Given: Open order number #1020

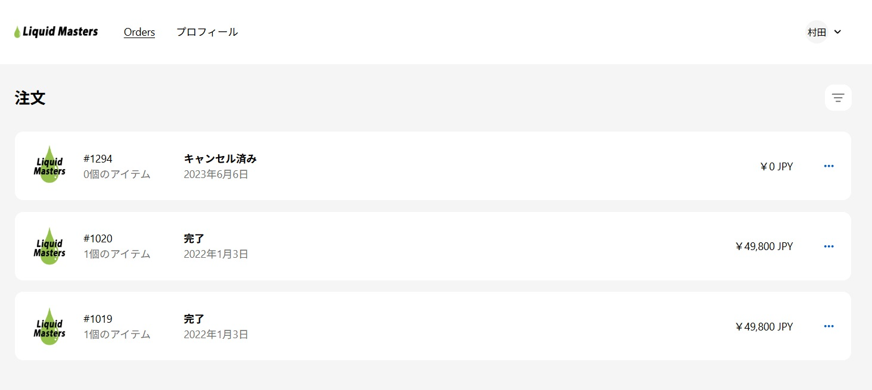Looking at the screenshot, I should [x=98, y=239].
